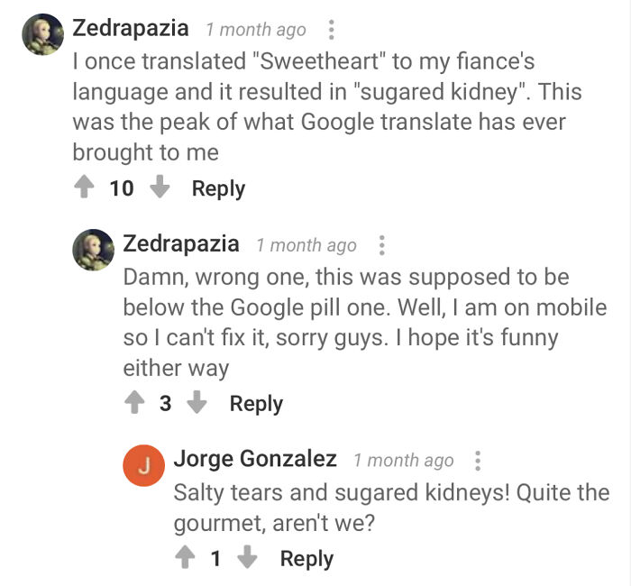Open options menu on top Zedrapazia comment
631x586 pixels.
331,30
